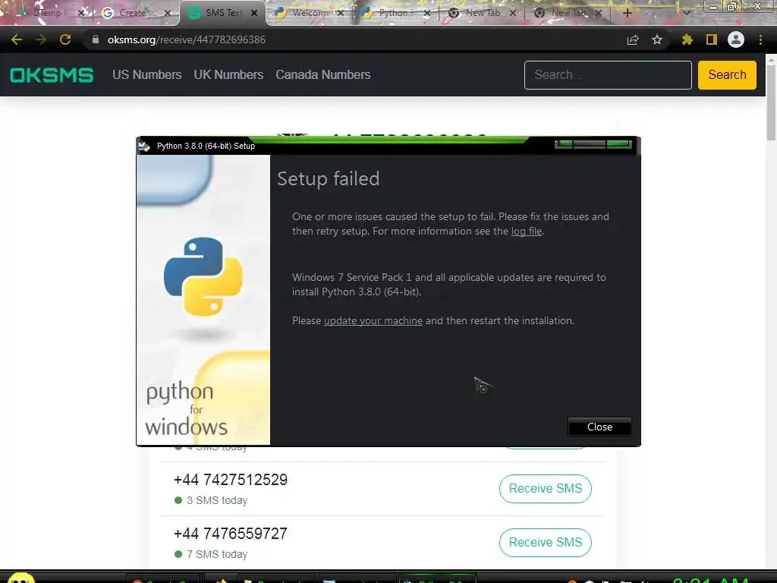Go back with the browser back arrow
Viewport: 777px width, 583px height.
point(17,39)
